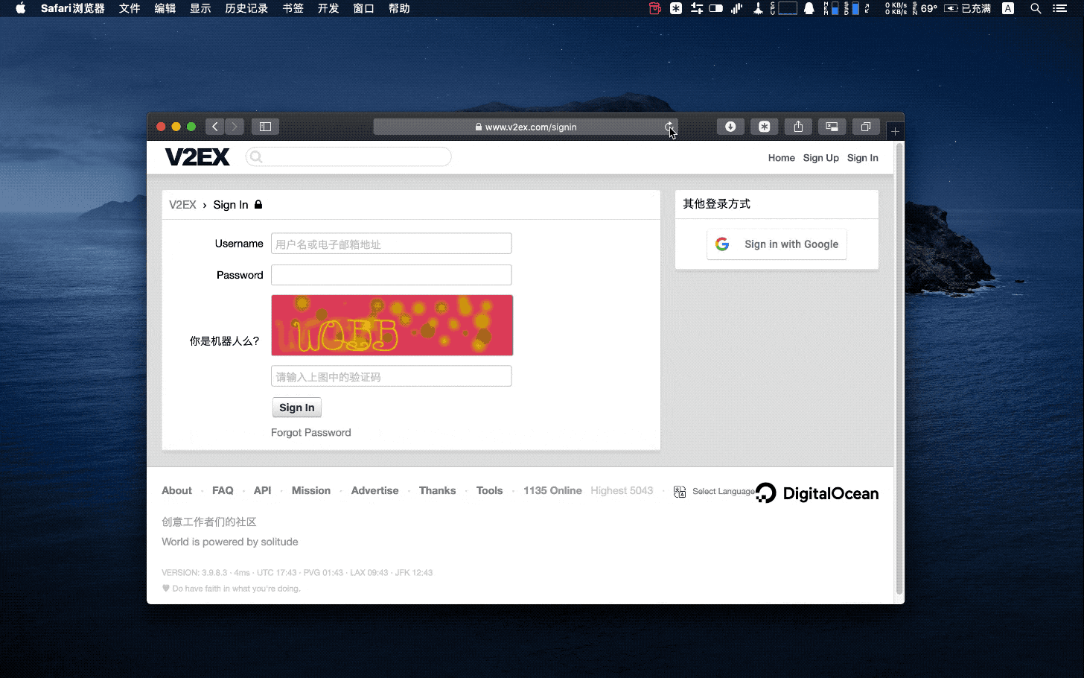
Task: Click Sign in with Google button
Action: [x=777, y=244]
